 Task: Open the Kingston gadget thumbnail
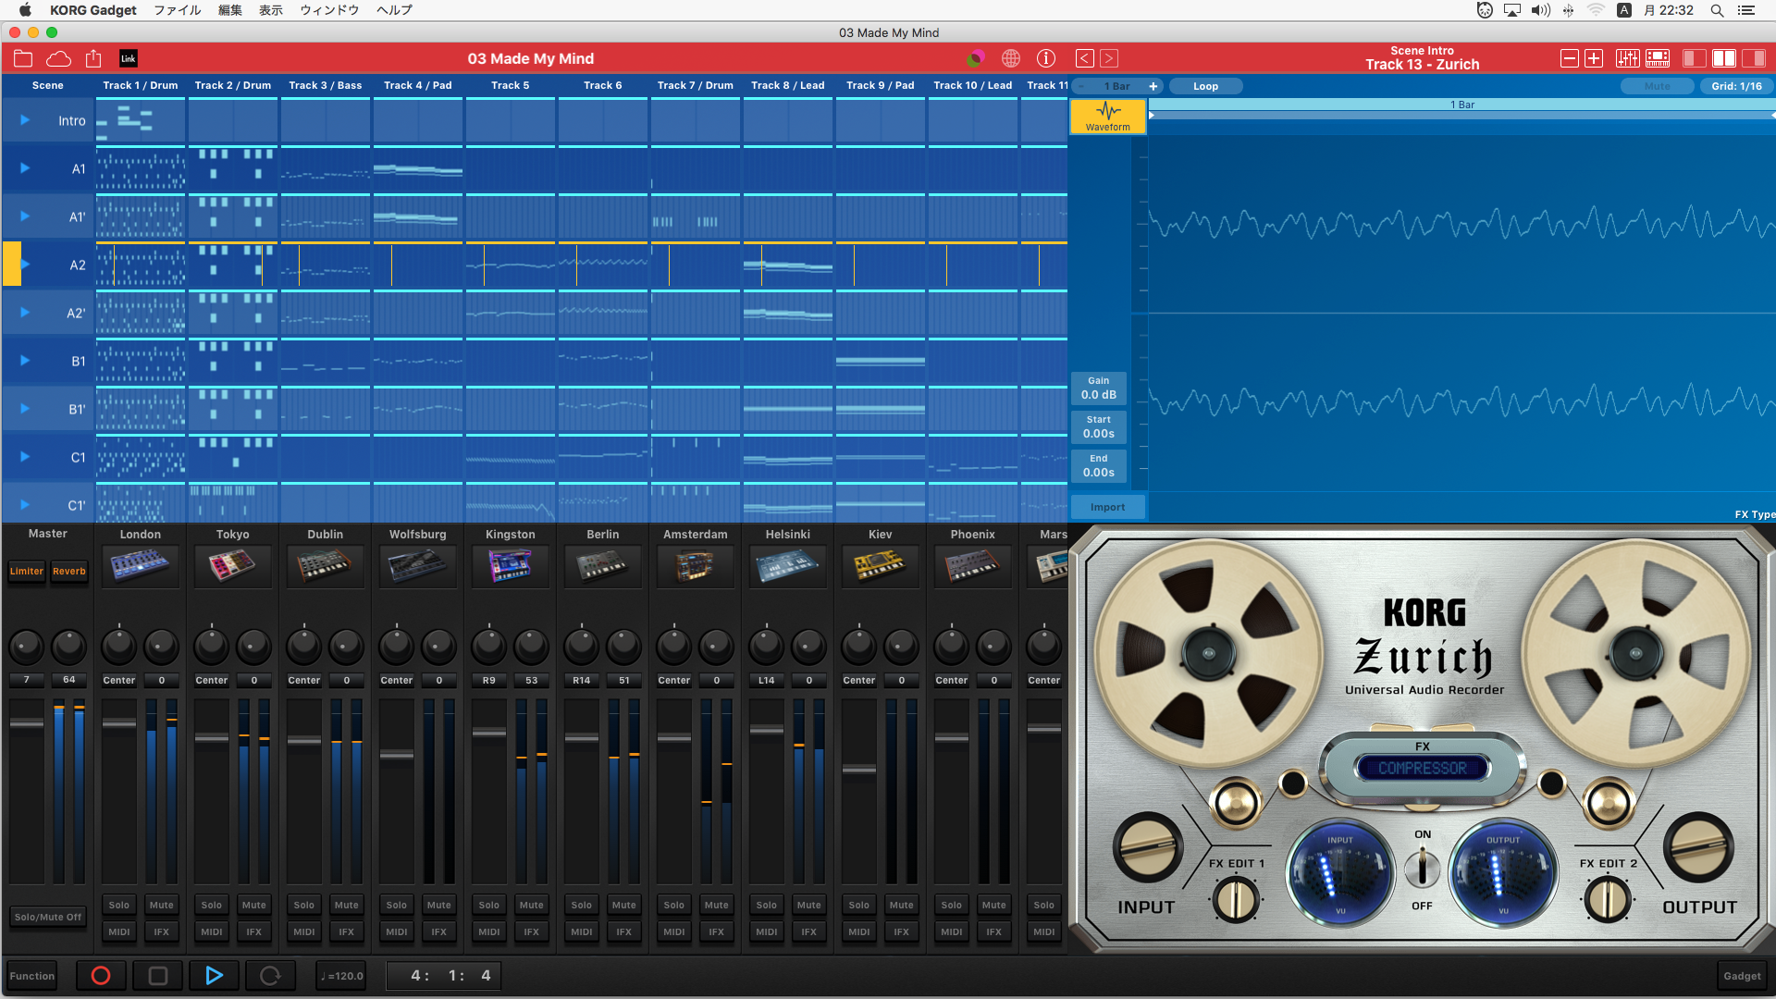[x=511, y=565]
